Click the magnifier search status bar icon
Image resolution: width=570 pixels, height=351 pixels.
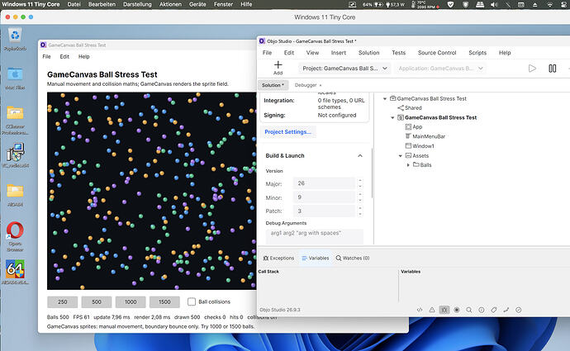click(469, 310)
